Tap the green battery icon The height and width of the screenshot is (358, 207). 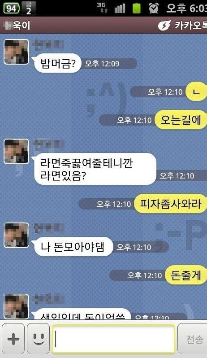coord(137,8)
